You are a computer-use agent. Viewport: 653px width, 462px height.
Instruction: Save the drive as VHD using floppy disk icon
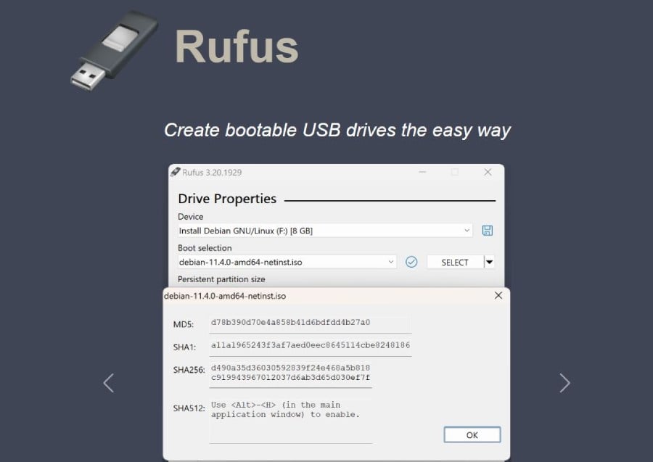click(x=487, y=230)
